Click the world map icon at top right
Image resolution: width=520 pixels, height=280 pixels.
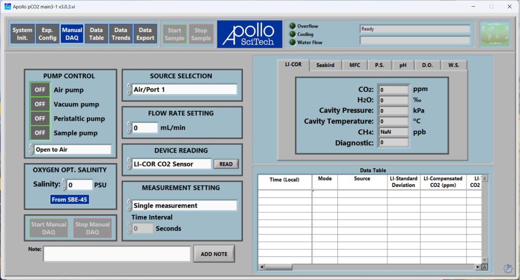click(x=494, y=34)
